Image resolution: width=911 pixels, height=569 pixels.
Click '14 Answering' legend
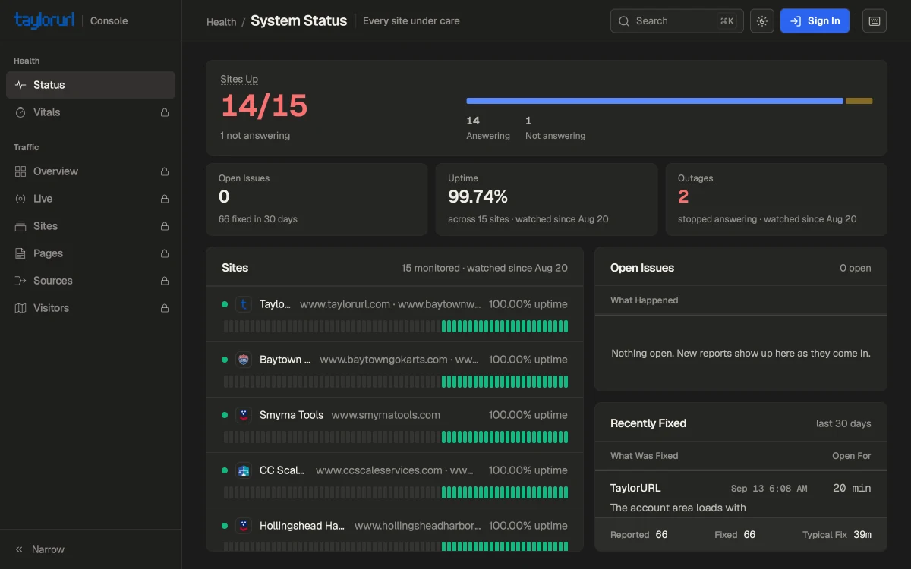[488, 127]
